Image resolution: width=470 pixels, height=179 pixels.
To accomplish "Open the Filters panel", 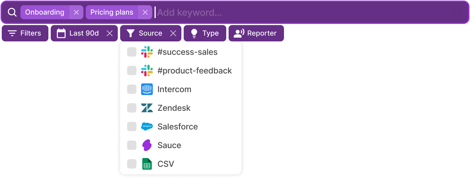I will click(25, 33).
